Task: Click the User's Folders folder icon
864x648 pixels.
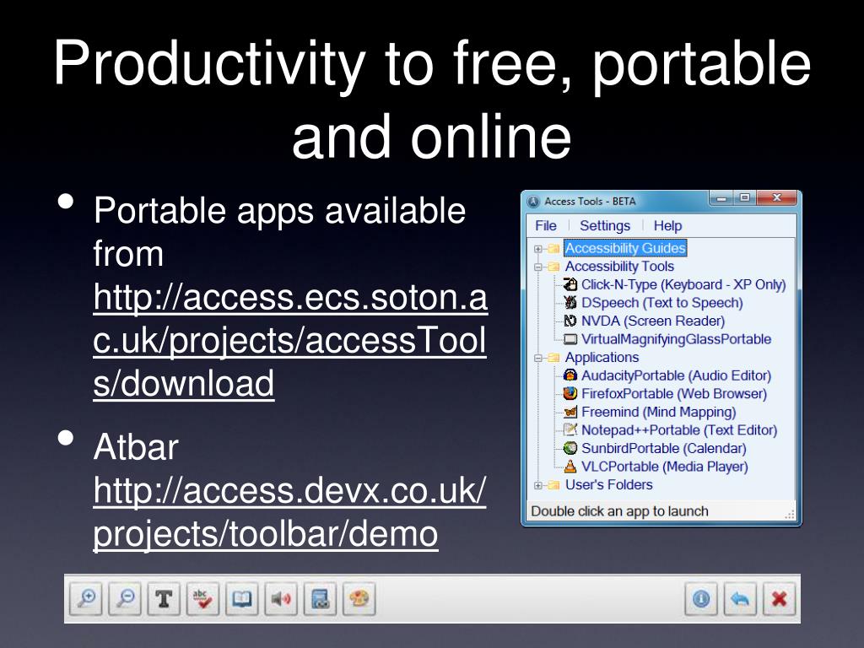Action: click(553, 485)
